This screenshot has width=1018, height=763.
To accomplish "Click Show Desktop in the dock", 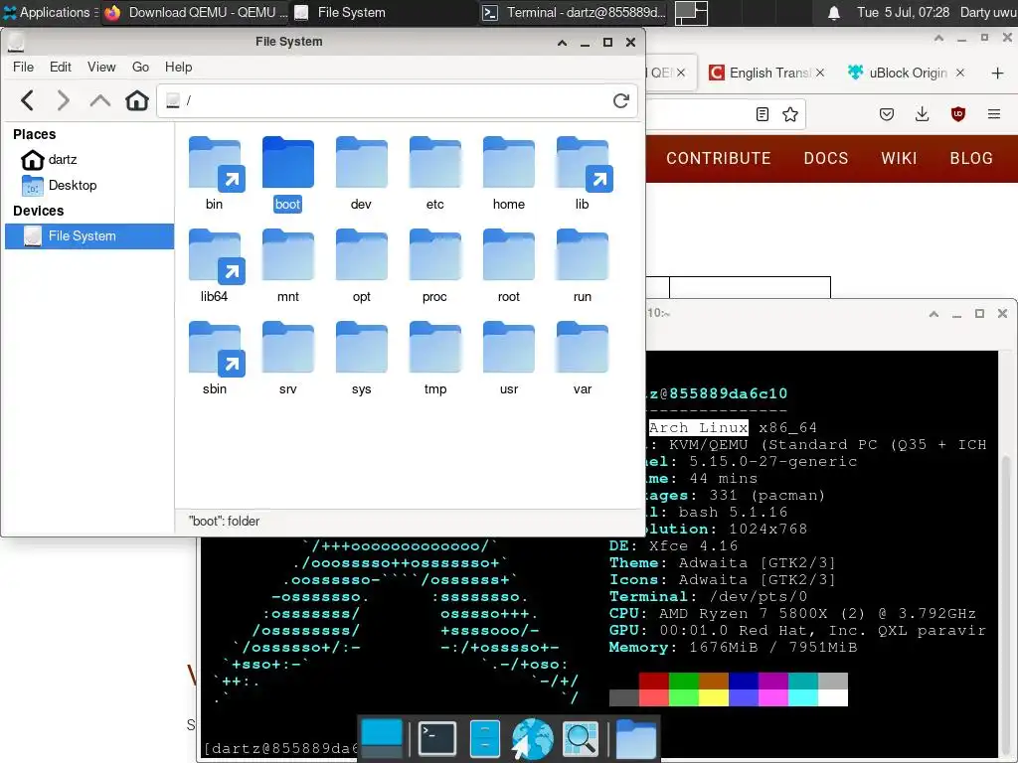I will coord(382,738).
